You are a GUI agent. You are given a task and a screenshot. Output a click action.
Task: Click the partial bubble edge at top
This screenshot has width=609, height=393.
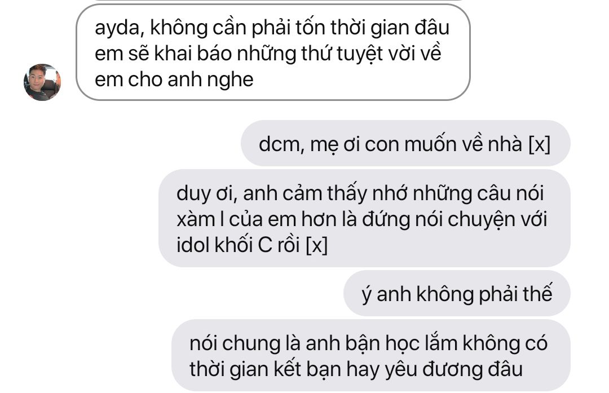[x=279, y=1]
